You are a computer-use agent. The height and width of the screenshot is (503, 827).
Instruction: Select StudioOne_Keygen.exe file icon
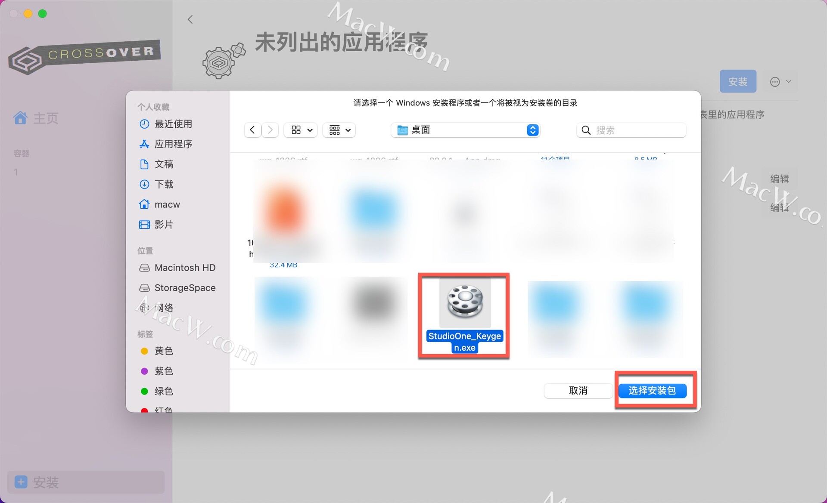click(x=465, y=302)
